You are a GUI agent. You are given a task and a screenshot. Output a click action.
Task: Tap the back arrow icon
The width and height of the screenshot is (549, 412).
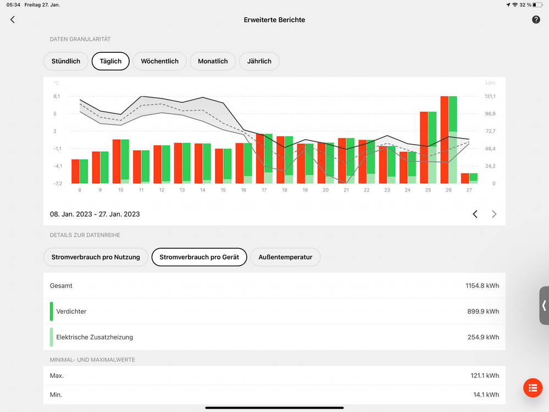pyautogui.click(x=13, y=20)
